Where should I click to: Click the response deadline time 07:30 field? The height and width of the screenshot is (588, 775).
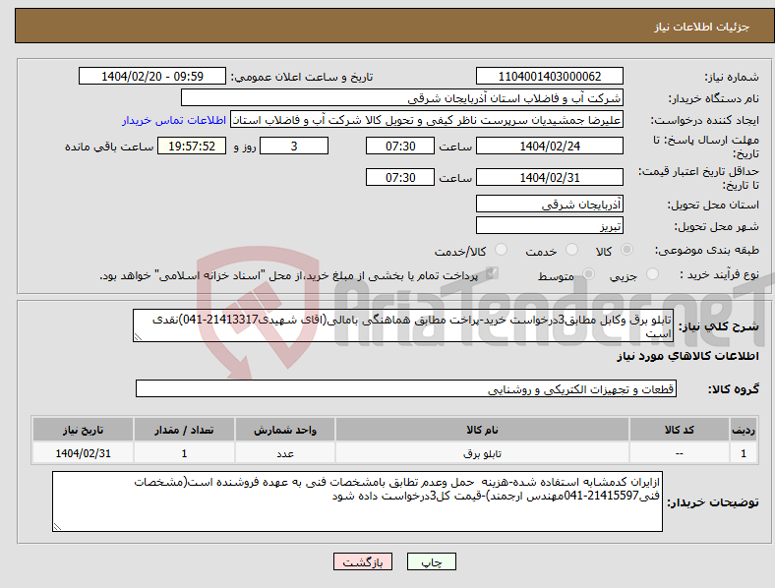pyautogui.click(x=400, y=146)
